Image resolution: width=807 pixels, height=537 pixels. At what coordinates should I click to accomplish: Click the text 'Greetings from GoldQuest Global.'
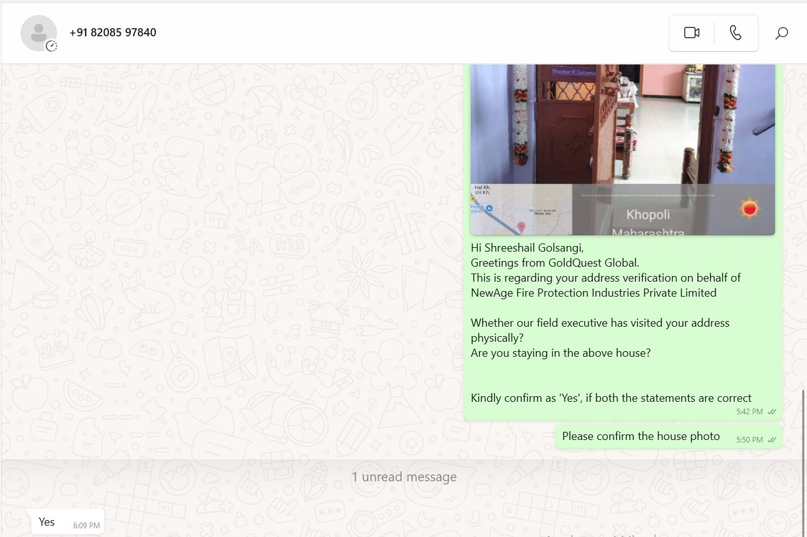pos(555,263)
